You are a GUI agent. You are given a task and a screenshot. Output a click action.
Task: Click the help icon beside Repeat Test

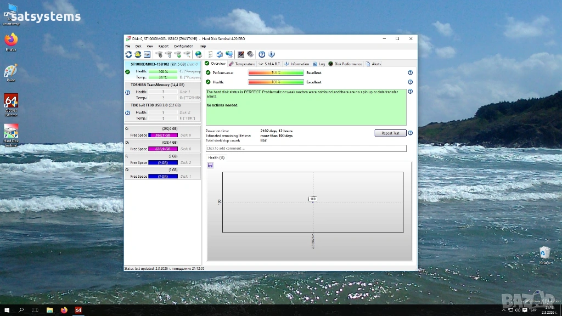click(x=410, y=133)
